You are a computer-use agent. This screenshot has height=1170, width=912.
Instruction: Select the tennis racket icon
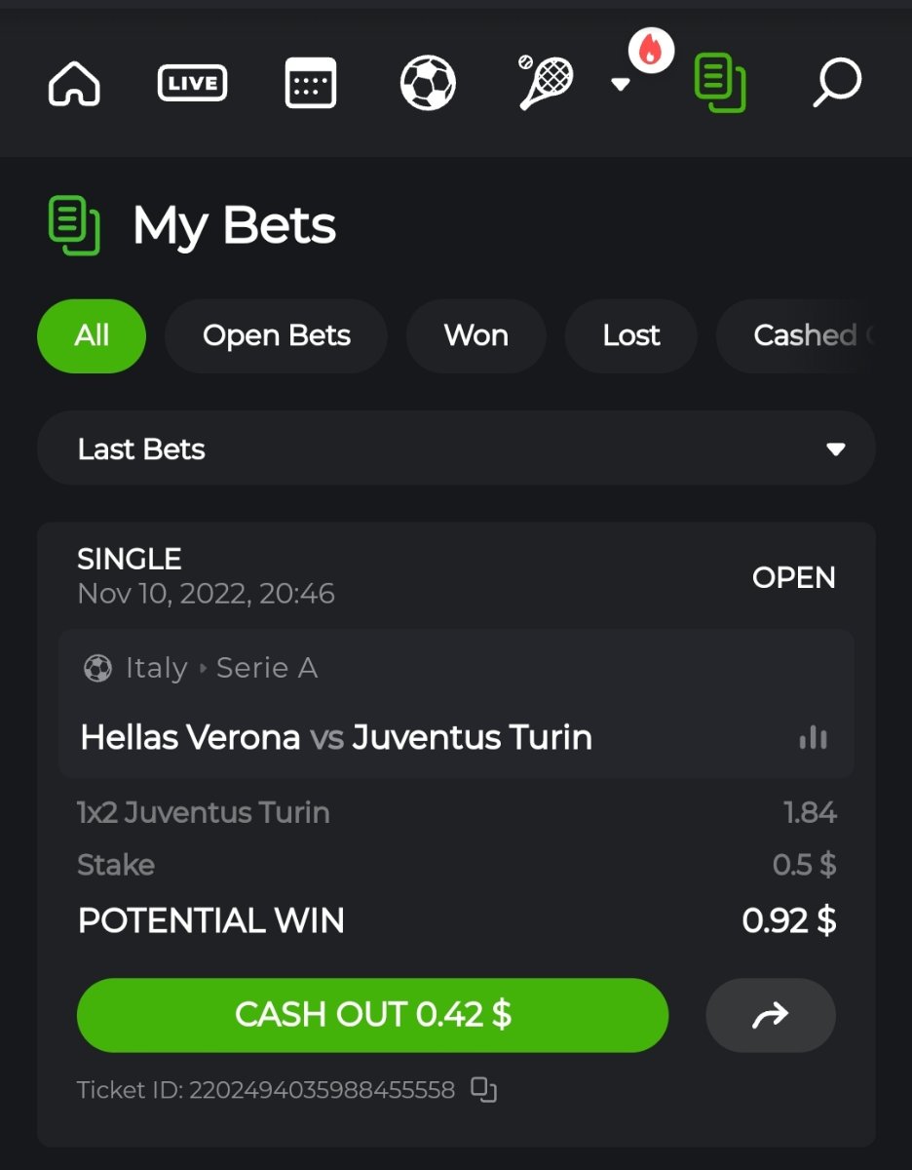(546, 83)
